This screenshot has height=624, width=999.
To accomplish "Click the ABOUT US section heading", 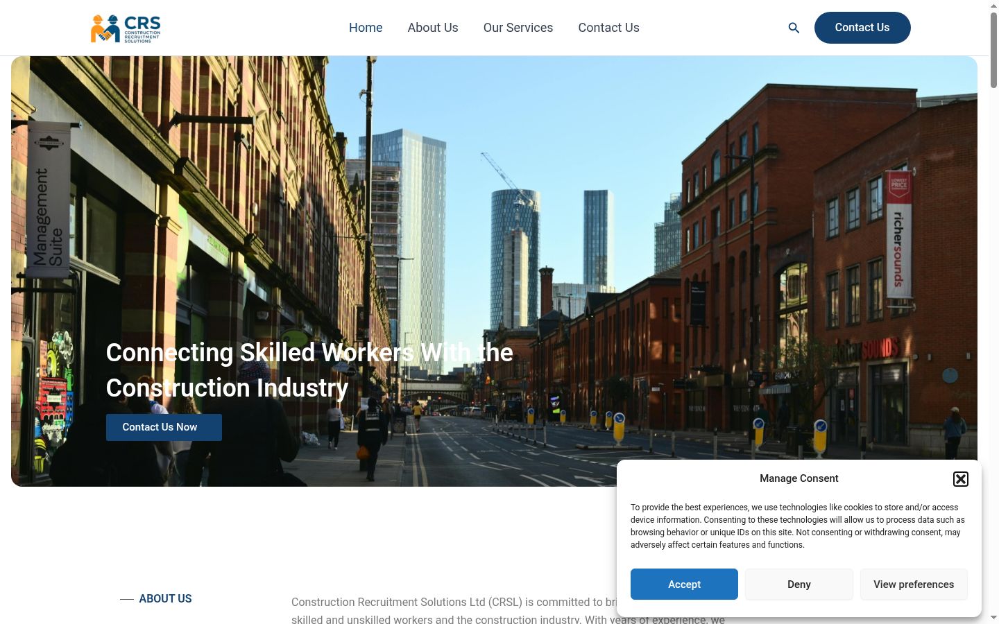I will point(165,598).
